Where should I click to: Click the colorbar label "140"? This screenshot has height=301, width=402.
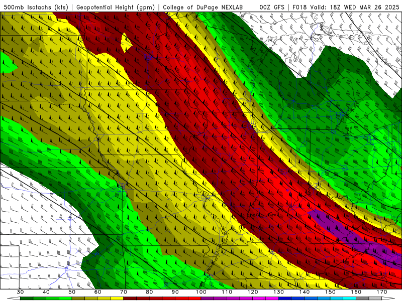[x=305, y=292]
